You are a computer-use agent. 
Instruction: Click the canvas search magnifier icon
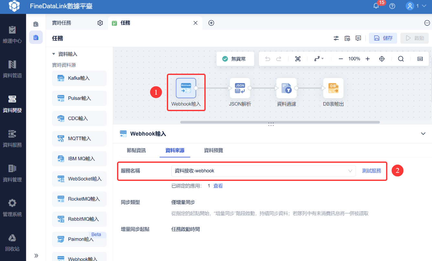coord(401,59)
